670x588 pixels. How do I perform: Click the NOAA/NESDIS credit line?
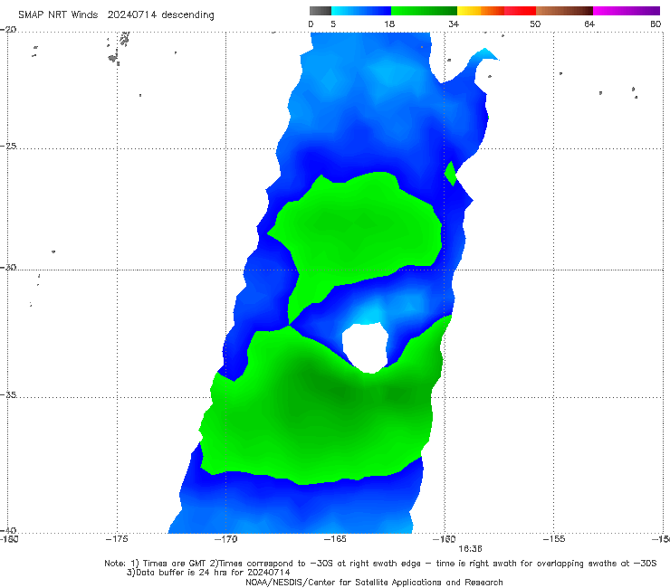click(374, 582)
